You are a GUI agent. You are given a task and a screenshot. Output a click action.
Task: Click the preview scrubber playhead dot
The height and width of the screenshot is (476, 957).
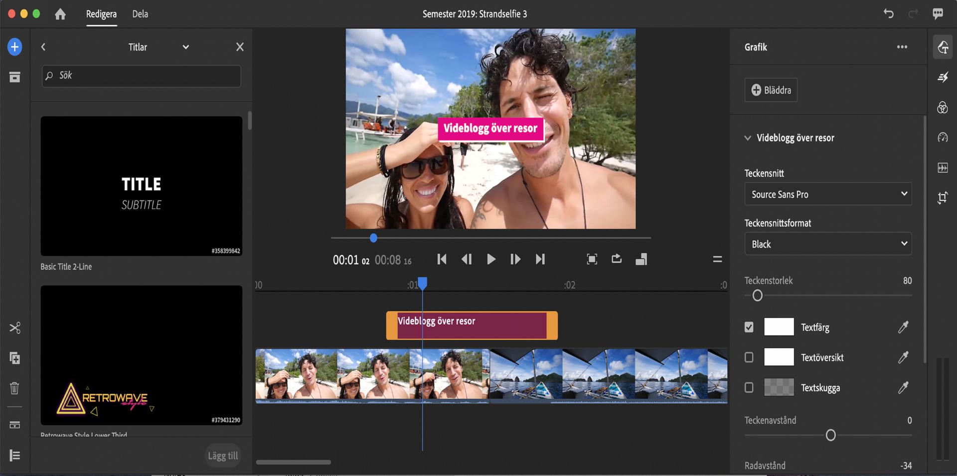[373, 238]
